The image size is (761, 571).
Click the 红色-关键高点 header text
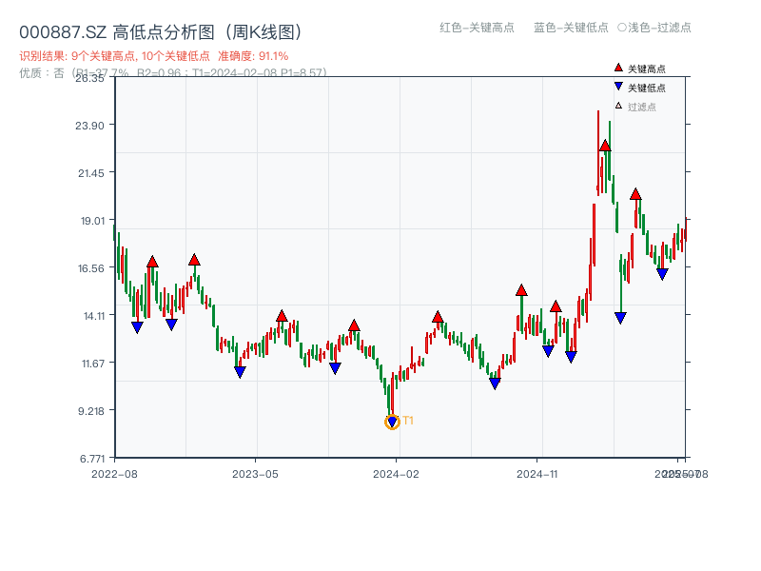(477, 28)
